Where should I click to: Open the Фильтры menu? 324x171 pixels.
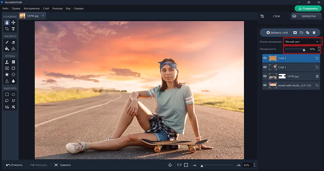[58, 8]
